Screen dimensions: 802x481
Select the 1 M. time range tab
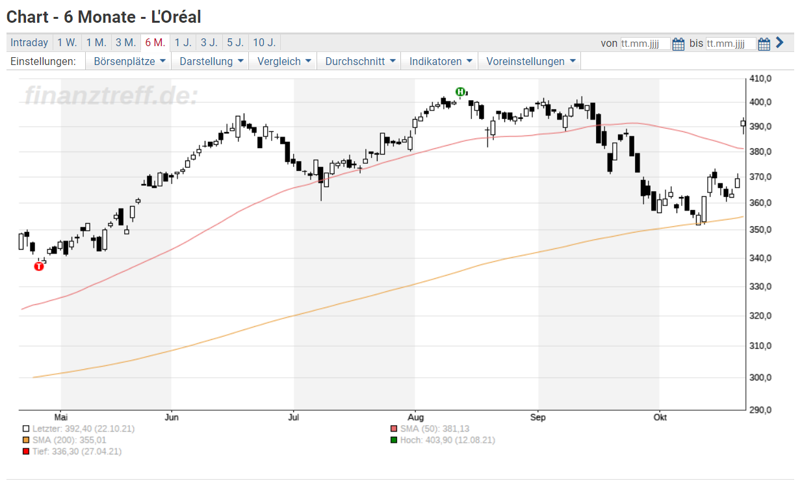[x=96, y=43]
